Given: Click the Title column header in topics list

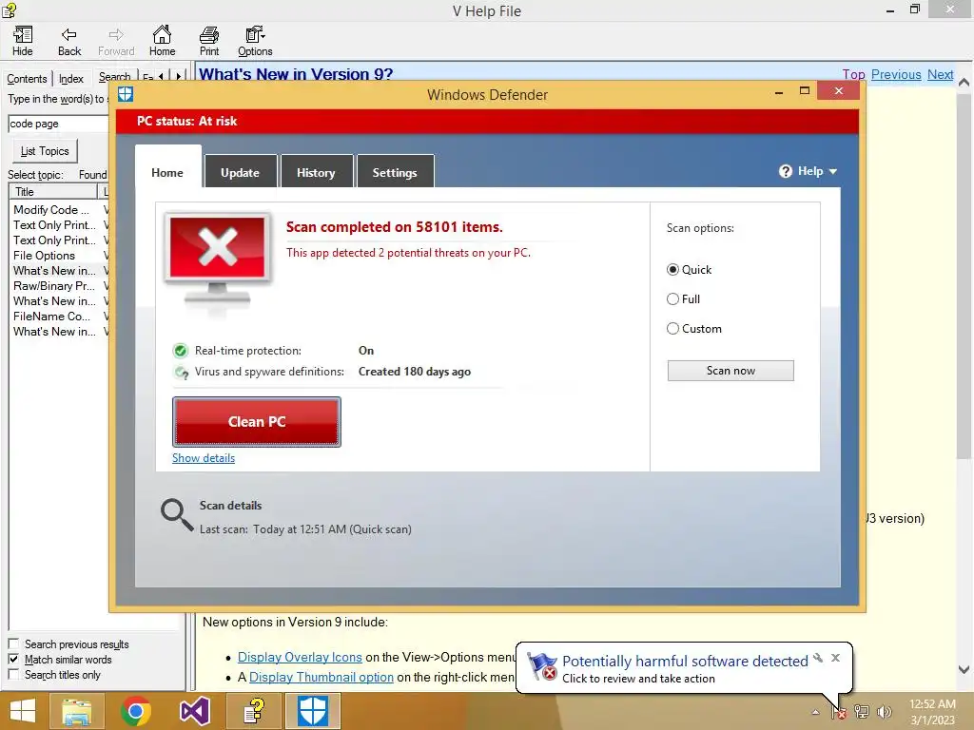Looking at the screenshot, I should pos(53,192).
